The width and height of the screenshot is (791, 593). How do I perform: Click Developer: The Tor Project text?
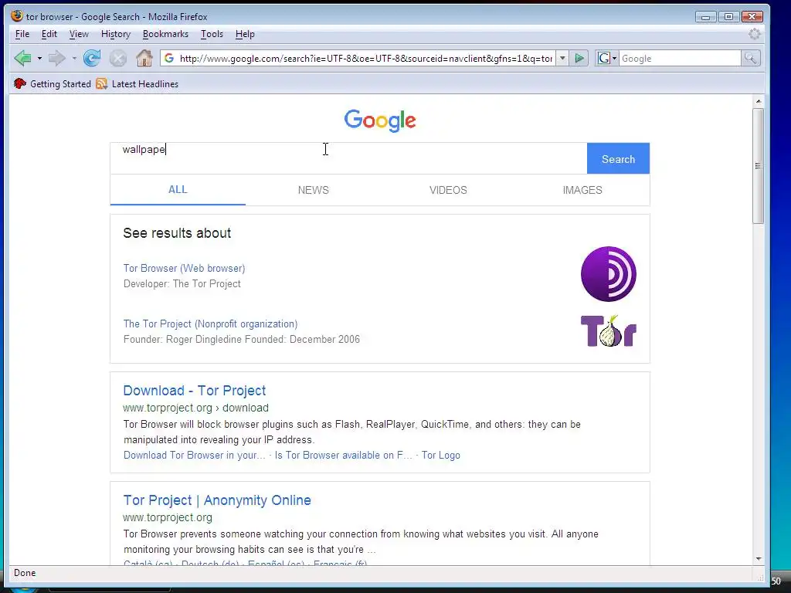point(182,284)
